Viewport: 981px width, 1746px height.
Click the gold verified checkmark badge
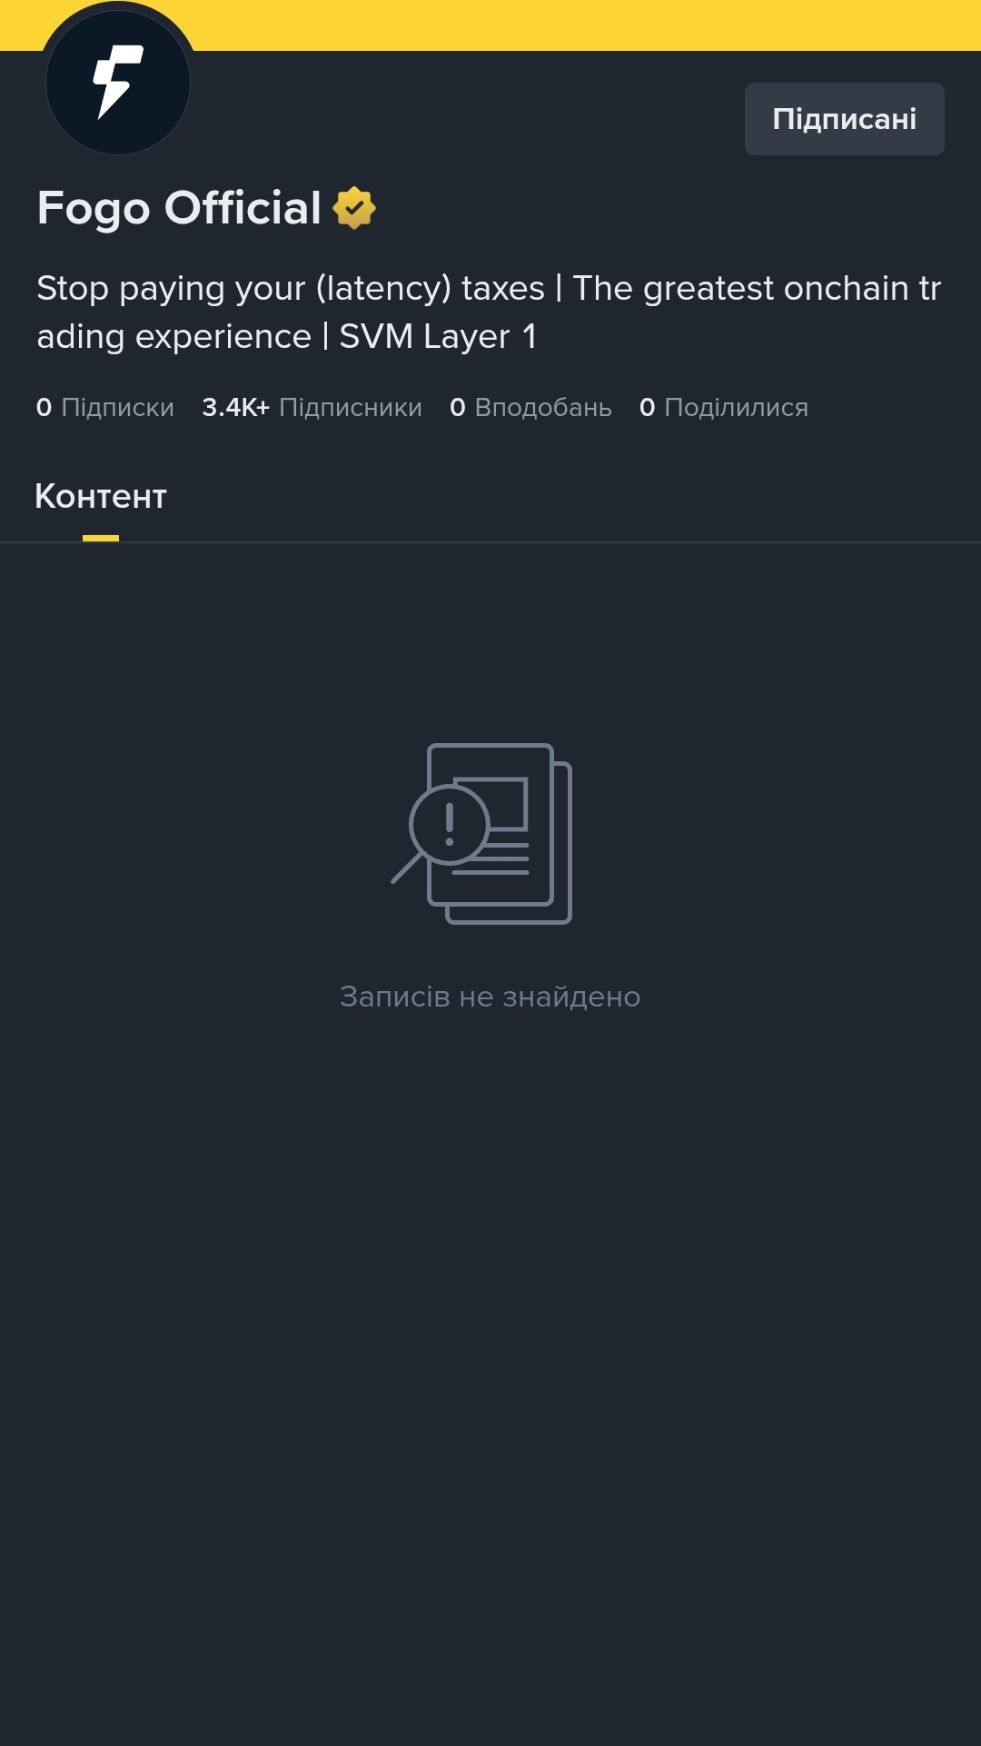(354, 208)
